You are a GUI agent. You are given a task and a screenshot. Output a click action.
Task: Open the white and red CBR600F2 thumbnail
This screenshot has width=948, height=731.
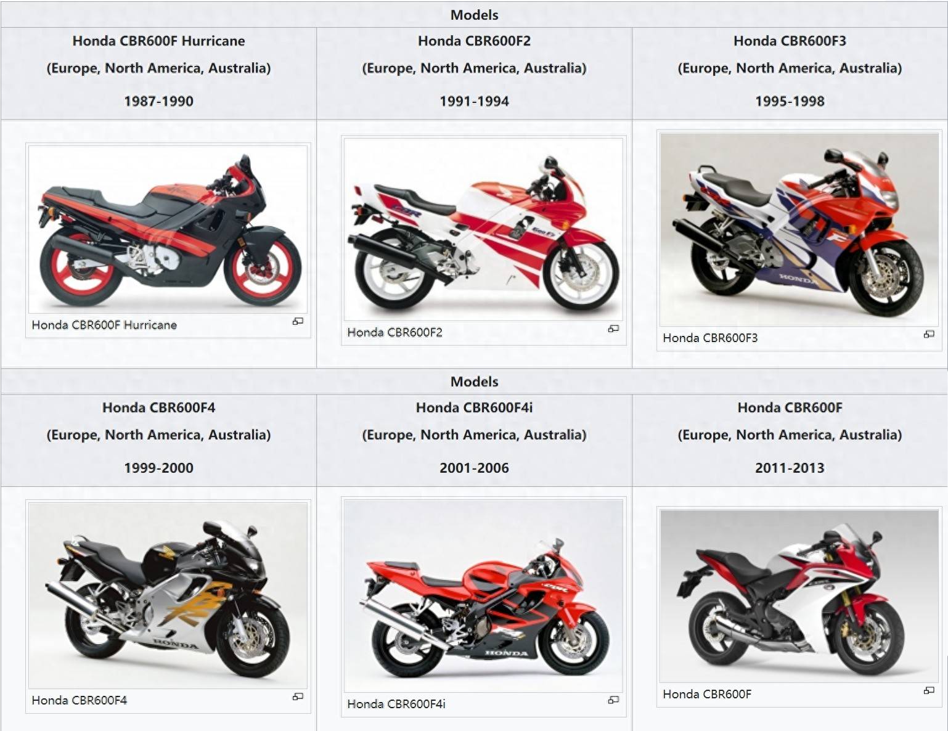pyautogui.click(x=483, y=229)
